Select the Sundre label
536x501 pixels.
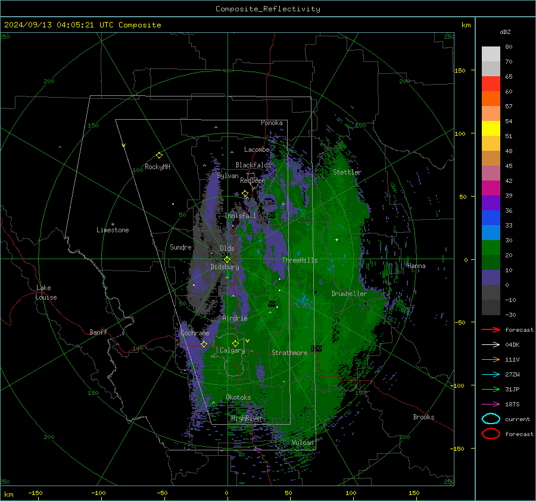(180, 247)
